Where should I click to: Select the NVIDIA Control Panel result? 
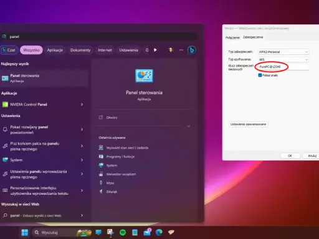(x=39, y=105)
